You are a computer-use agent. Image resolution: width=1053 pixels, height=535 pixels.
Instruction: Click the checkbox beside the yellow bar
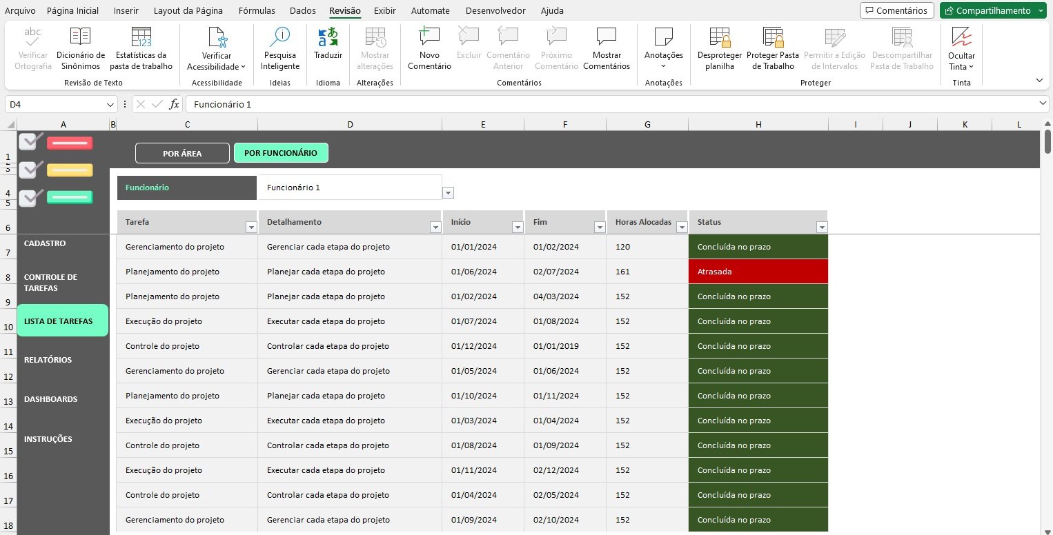click(29, 170)
